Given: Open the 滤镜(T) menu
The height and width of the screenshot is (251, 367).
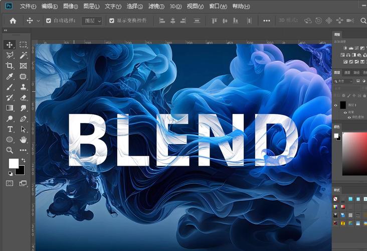Looking at the screenshot, I should 156,7.
